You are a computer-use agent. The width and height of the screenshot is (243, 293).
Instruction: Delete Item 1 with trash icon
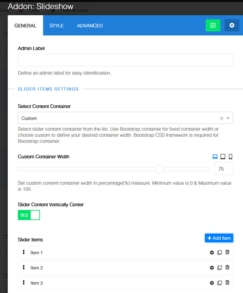coord(227,252)
